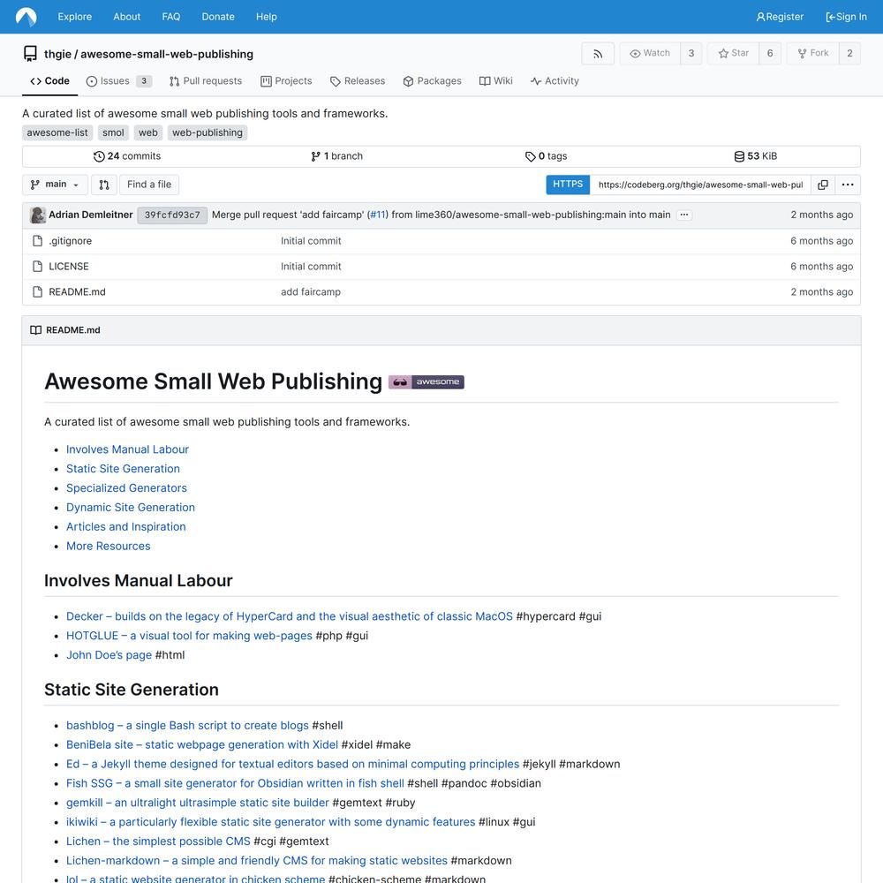
Task: Open Explore in the top navigation
Action: click(74, 17)
